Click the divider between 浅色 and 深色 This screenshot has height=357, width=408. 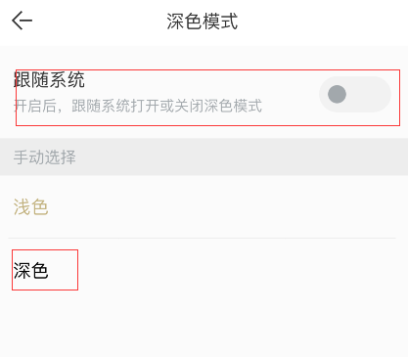tap(203, 239)
